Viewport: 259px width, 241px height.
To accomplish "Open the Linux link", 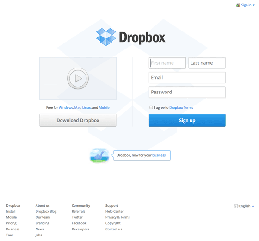I will pos(86,107).
